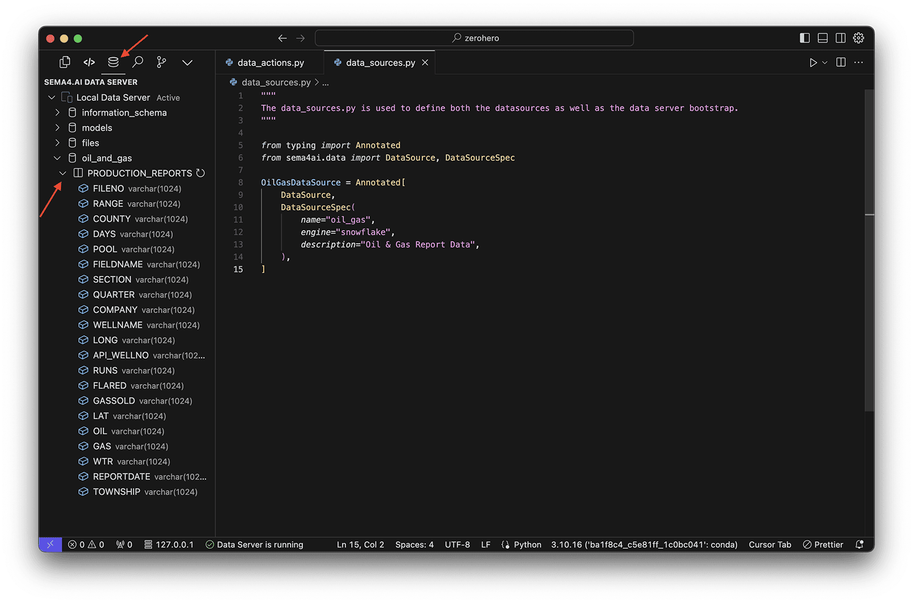Show more views with the chevron dropdown
Viewport: 913px width, 603px height.
pos(187,62)
